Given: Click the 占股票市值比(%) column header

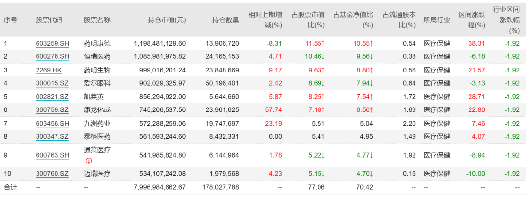Looking at the screenshot, I should (308, 20).
